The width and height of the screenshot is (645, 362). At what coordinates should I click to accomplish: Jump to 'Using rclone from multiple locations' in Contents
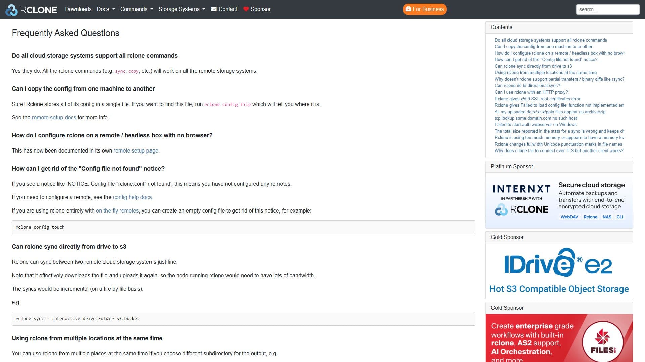(546, 73)
